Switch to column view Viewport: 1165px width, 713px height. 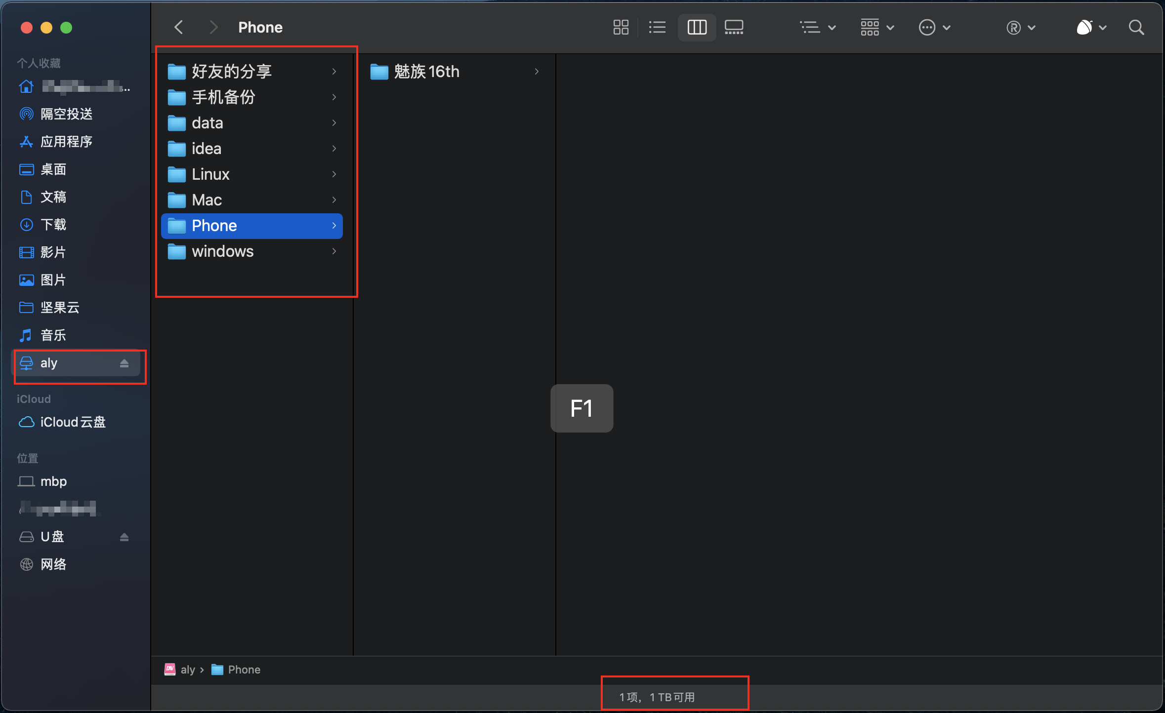tap(697, 27)
